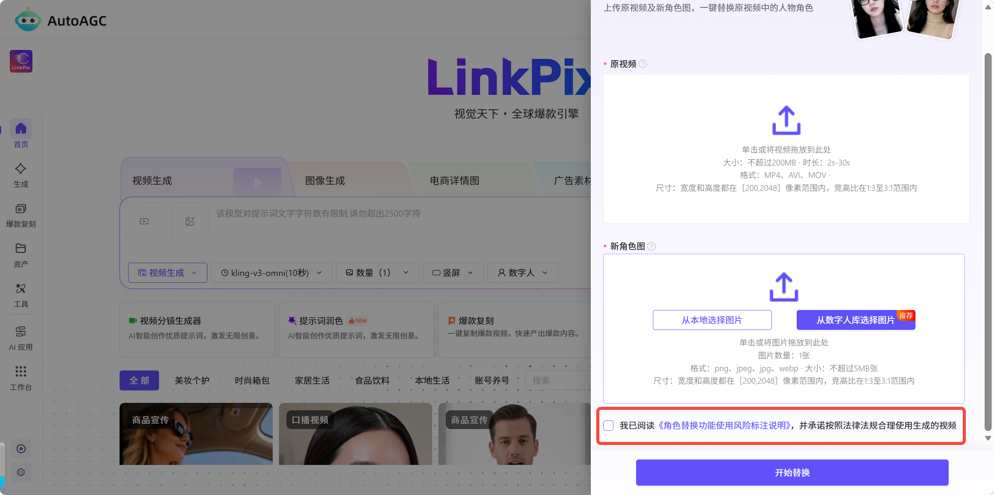Viewport: 994px width, 495px height.
Task: Click the help icon next to 新角色图
Action: point(651,246)
